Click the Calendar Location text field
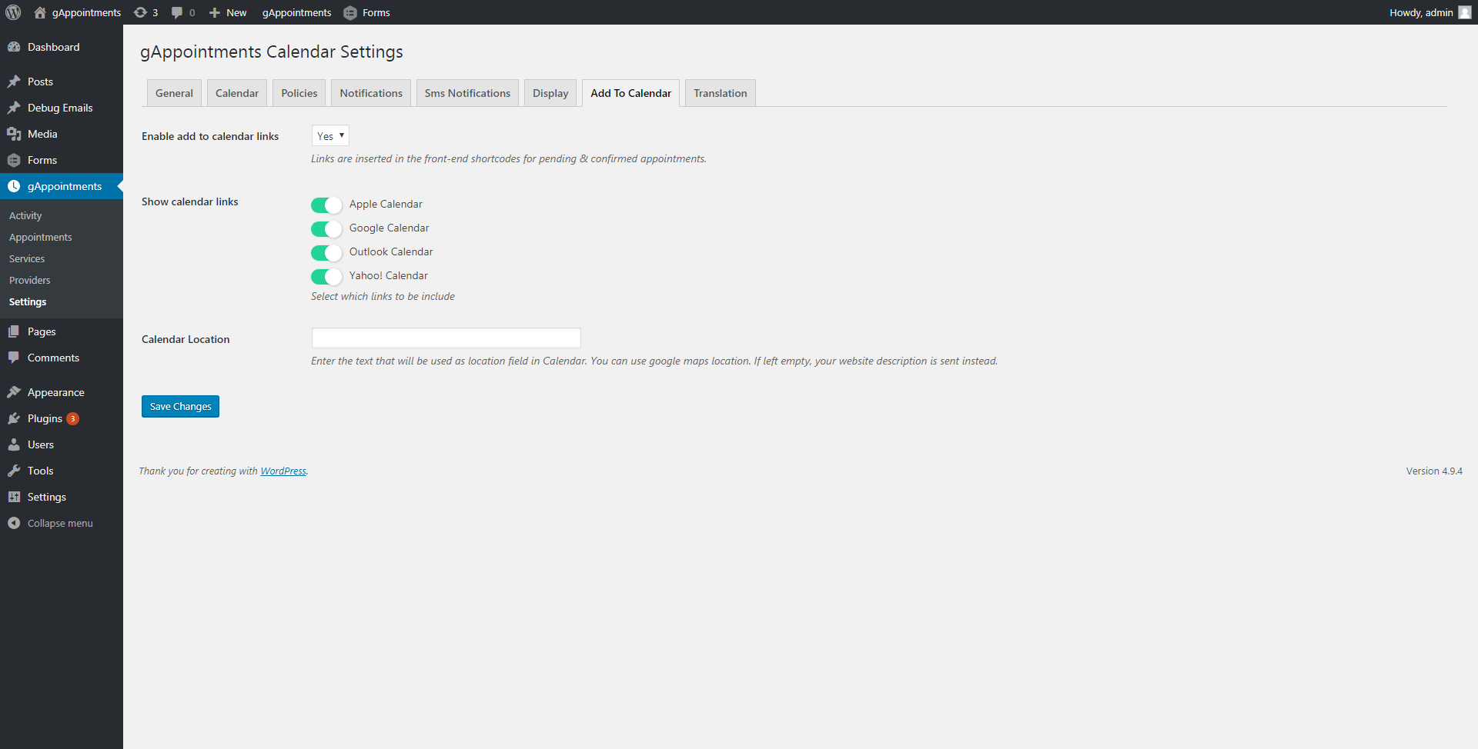The width and height of the screenshot is (1478, 749). tap(446, 338)
